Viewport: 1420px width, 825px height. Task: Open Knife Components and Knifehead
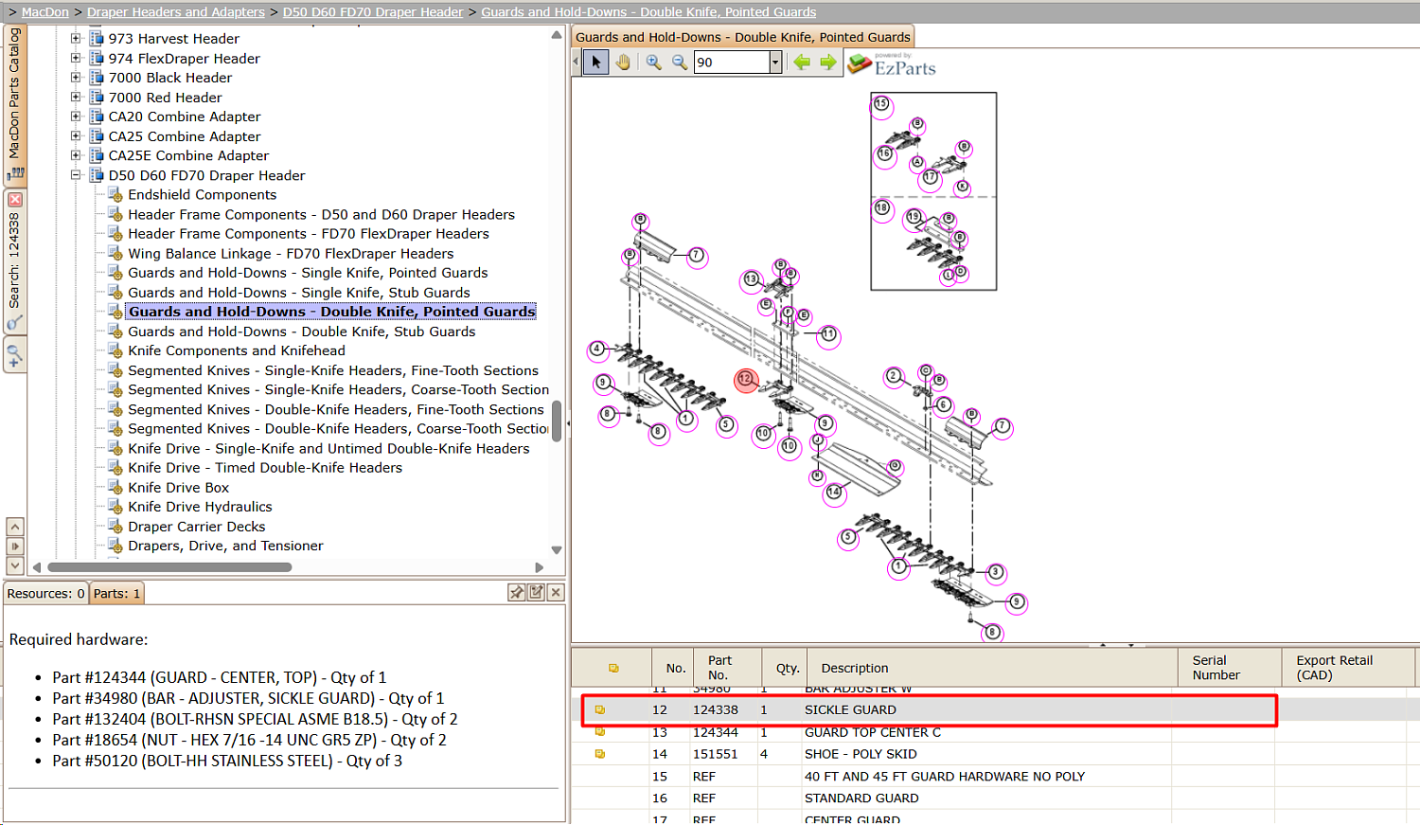pyautogui.click(x=237, y=350)
